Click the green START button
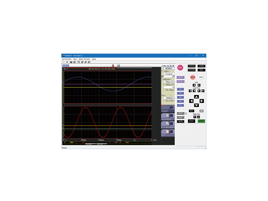The width and height of the screenshot is (268, 201). tap(201, 121)
